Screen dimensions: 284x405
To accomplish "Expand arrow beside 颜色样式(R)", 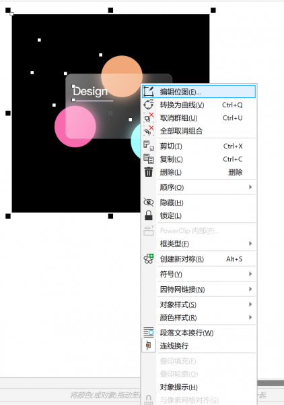I will click(250, 317).
